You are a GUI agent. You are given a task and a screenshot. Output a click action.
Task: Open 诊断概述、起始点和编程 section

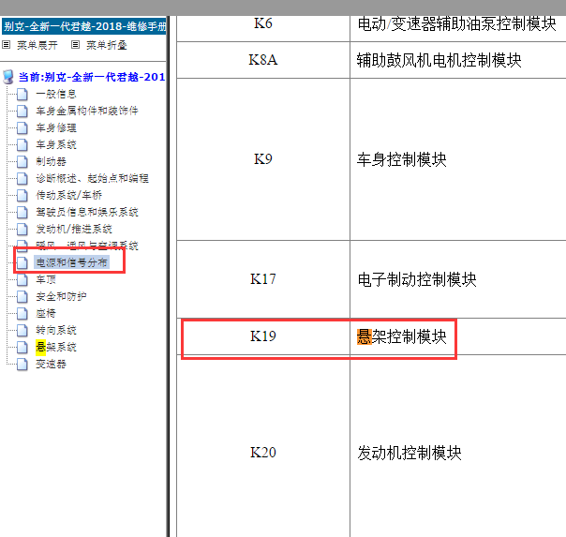[93, 178]
